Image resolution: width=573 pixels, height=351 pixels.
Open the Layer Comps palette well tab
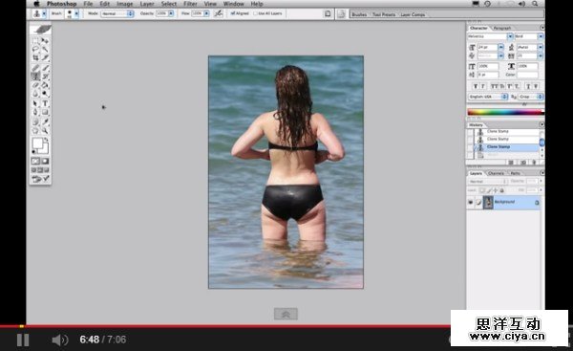(413, 14)
